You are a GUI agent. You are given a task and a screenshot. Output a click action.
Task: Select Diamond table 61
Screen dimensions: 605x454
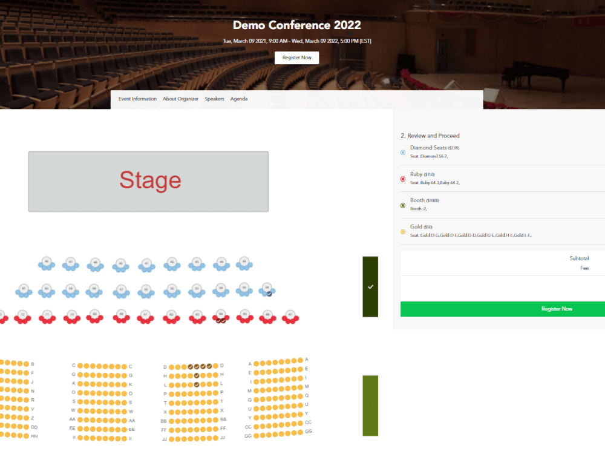(24, 291)
